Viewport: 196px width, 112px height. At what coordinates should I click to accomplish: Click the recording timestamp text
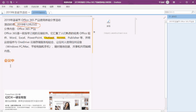tap(116, 33)
